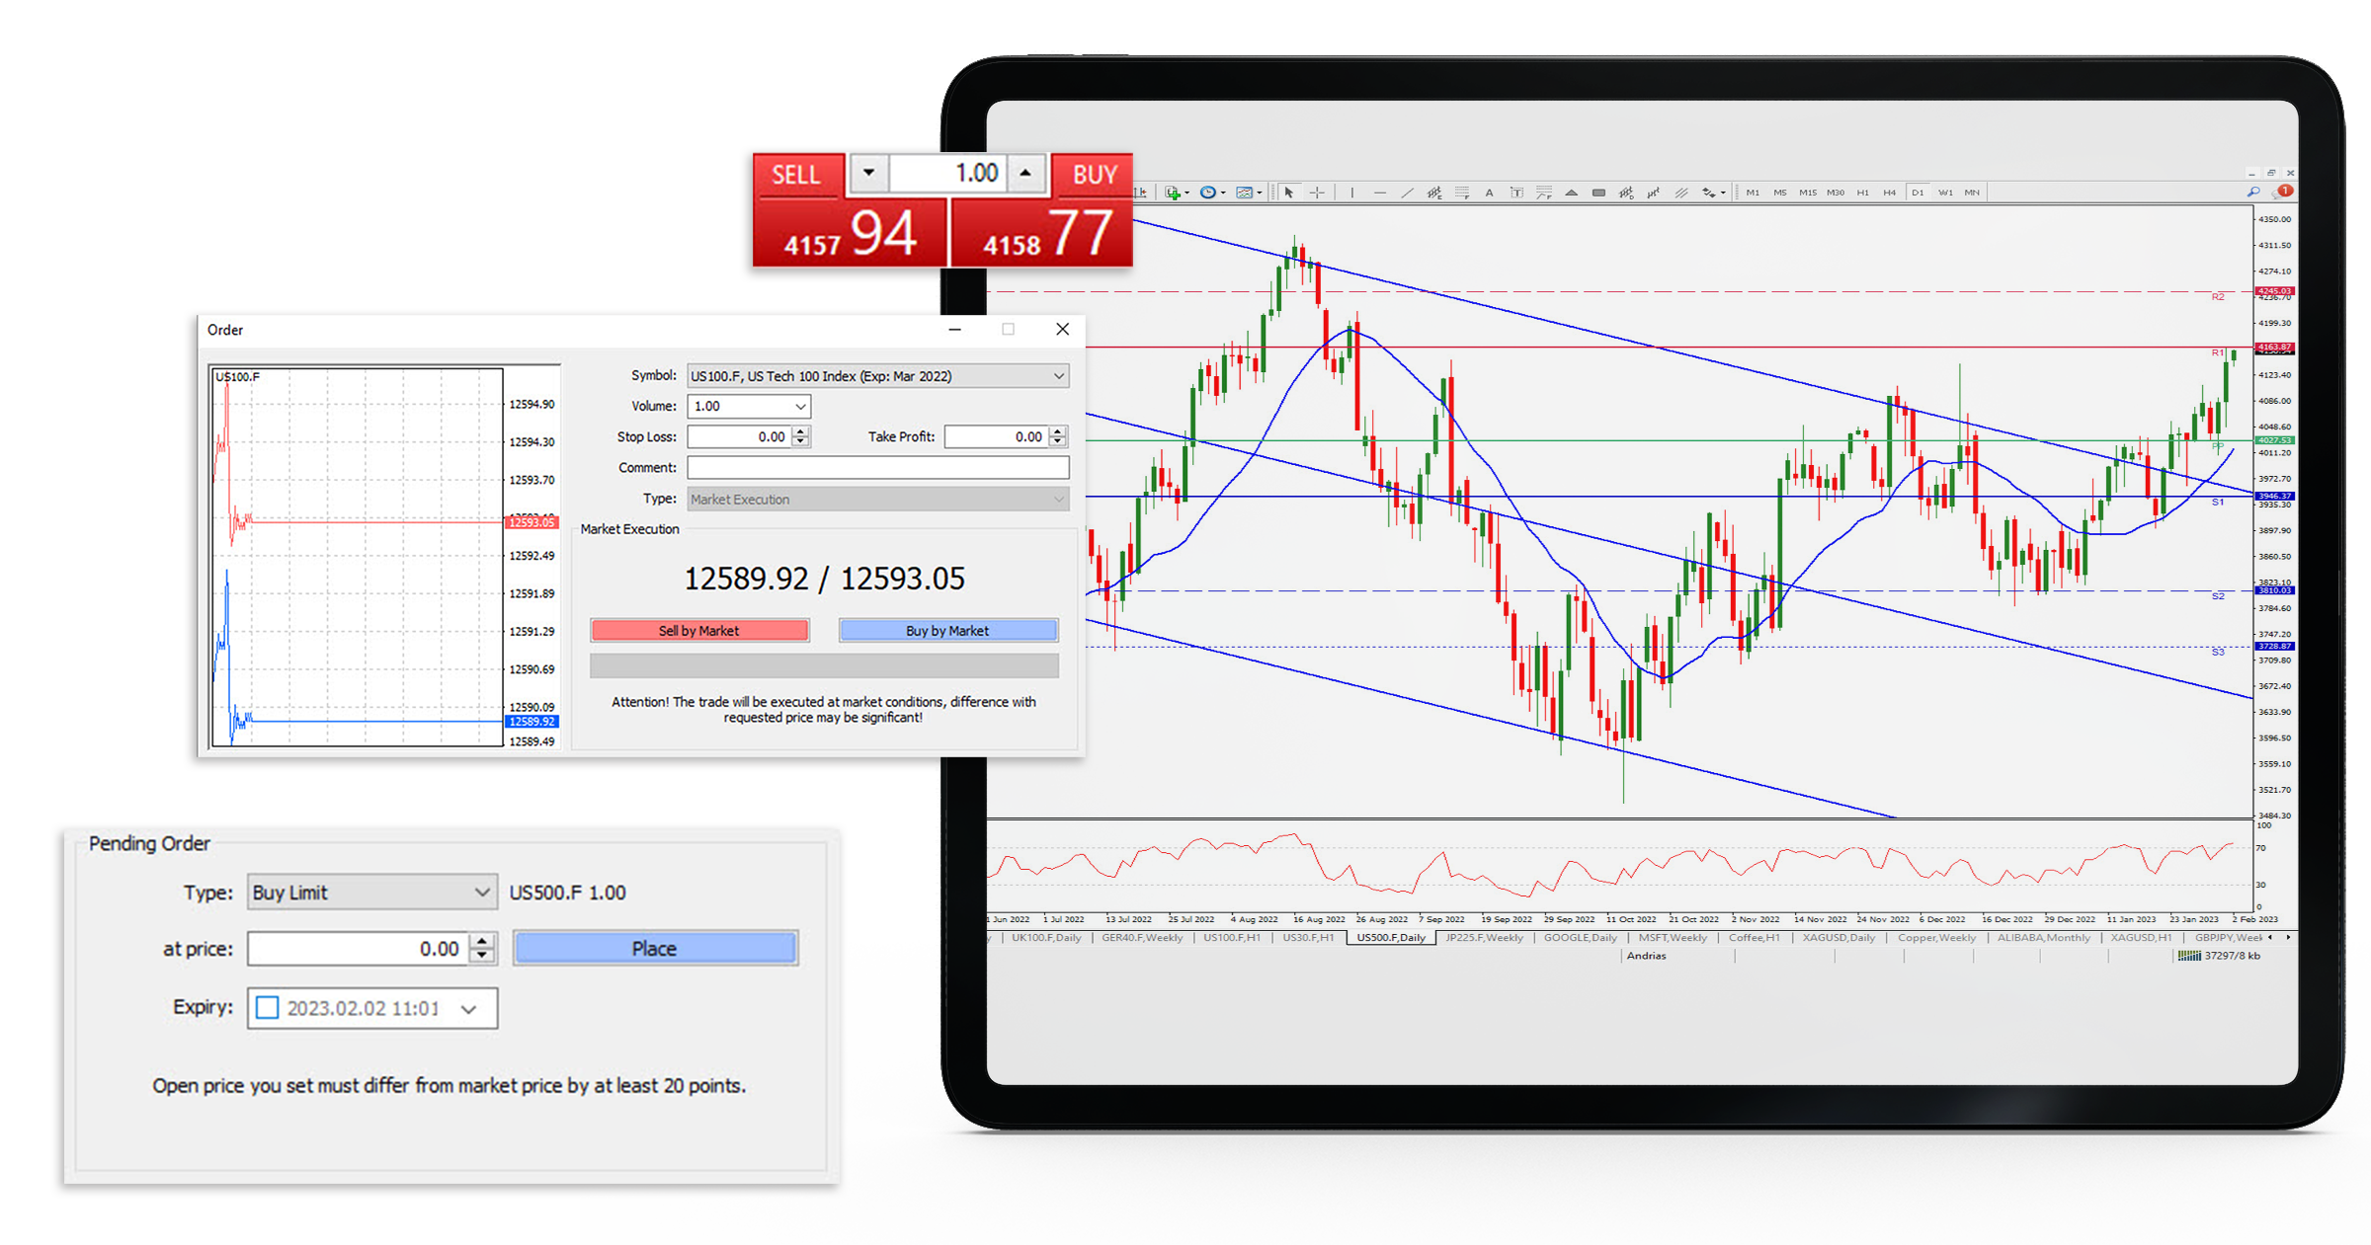Open the XAGUSD,Daily chart tab
Screen dimensions: 2371x1245
tap(1838, 938)
